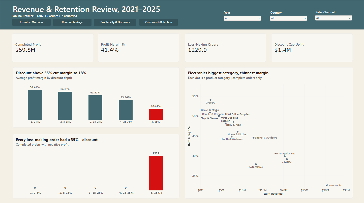Click the '$35M' x-axis tick label
Image resolution: width=364 pixels, height=203 pixels.
click(346, 190)
